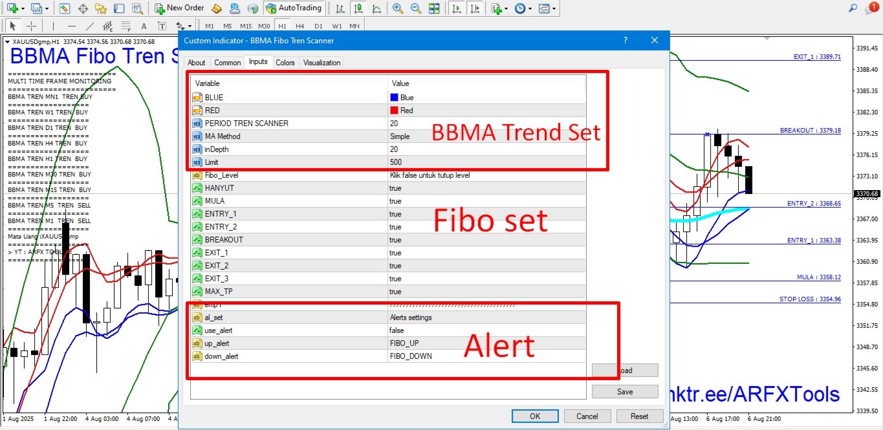This screenshot has width=883, height=430.
Task: Select the text label T tool
Action: (162, 27)
